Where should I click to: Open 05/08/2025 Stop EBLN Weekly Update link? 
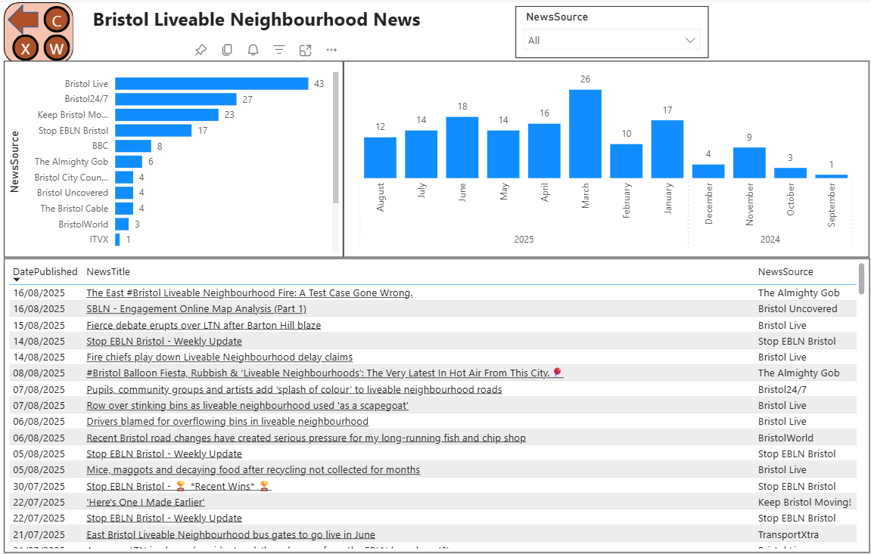164,454
